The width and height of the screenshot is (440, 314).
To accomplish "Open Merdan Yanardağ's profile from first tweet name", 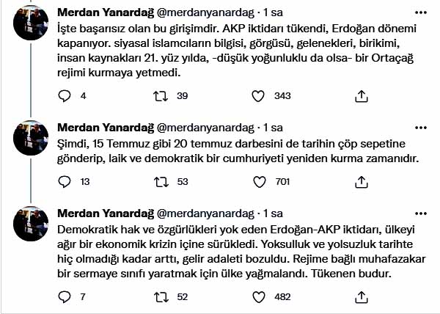I will click(x=104, y=14).
